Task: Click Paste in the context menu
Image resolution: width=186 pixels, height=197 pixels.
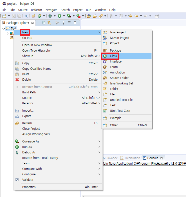Action: click(x=58, y=74)
